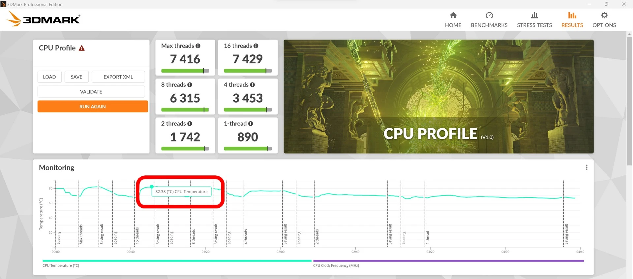Click the vertical scrollbar thumb
The width and height of the screenshot is (633, 279).
coord(630,101)
